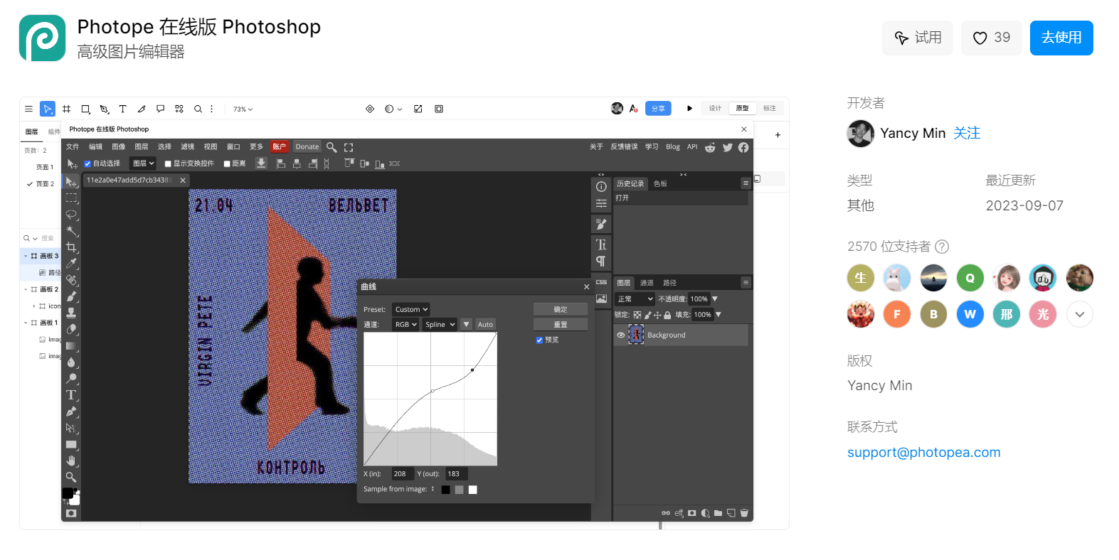Select the Brush tool

(71, 296)
